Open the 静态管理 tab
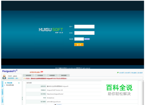 click(64, 75)
